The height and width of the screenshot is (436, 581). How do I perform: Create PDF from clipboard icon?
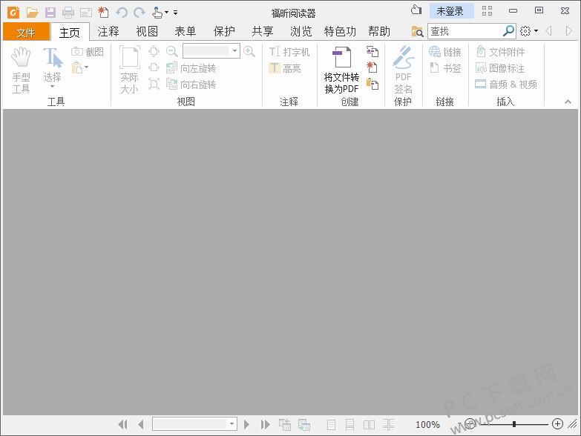point(372,84)
